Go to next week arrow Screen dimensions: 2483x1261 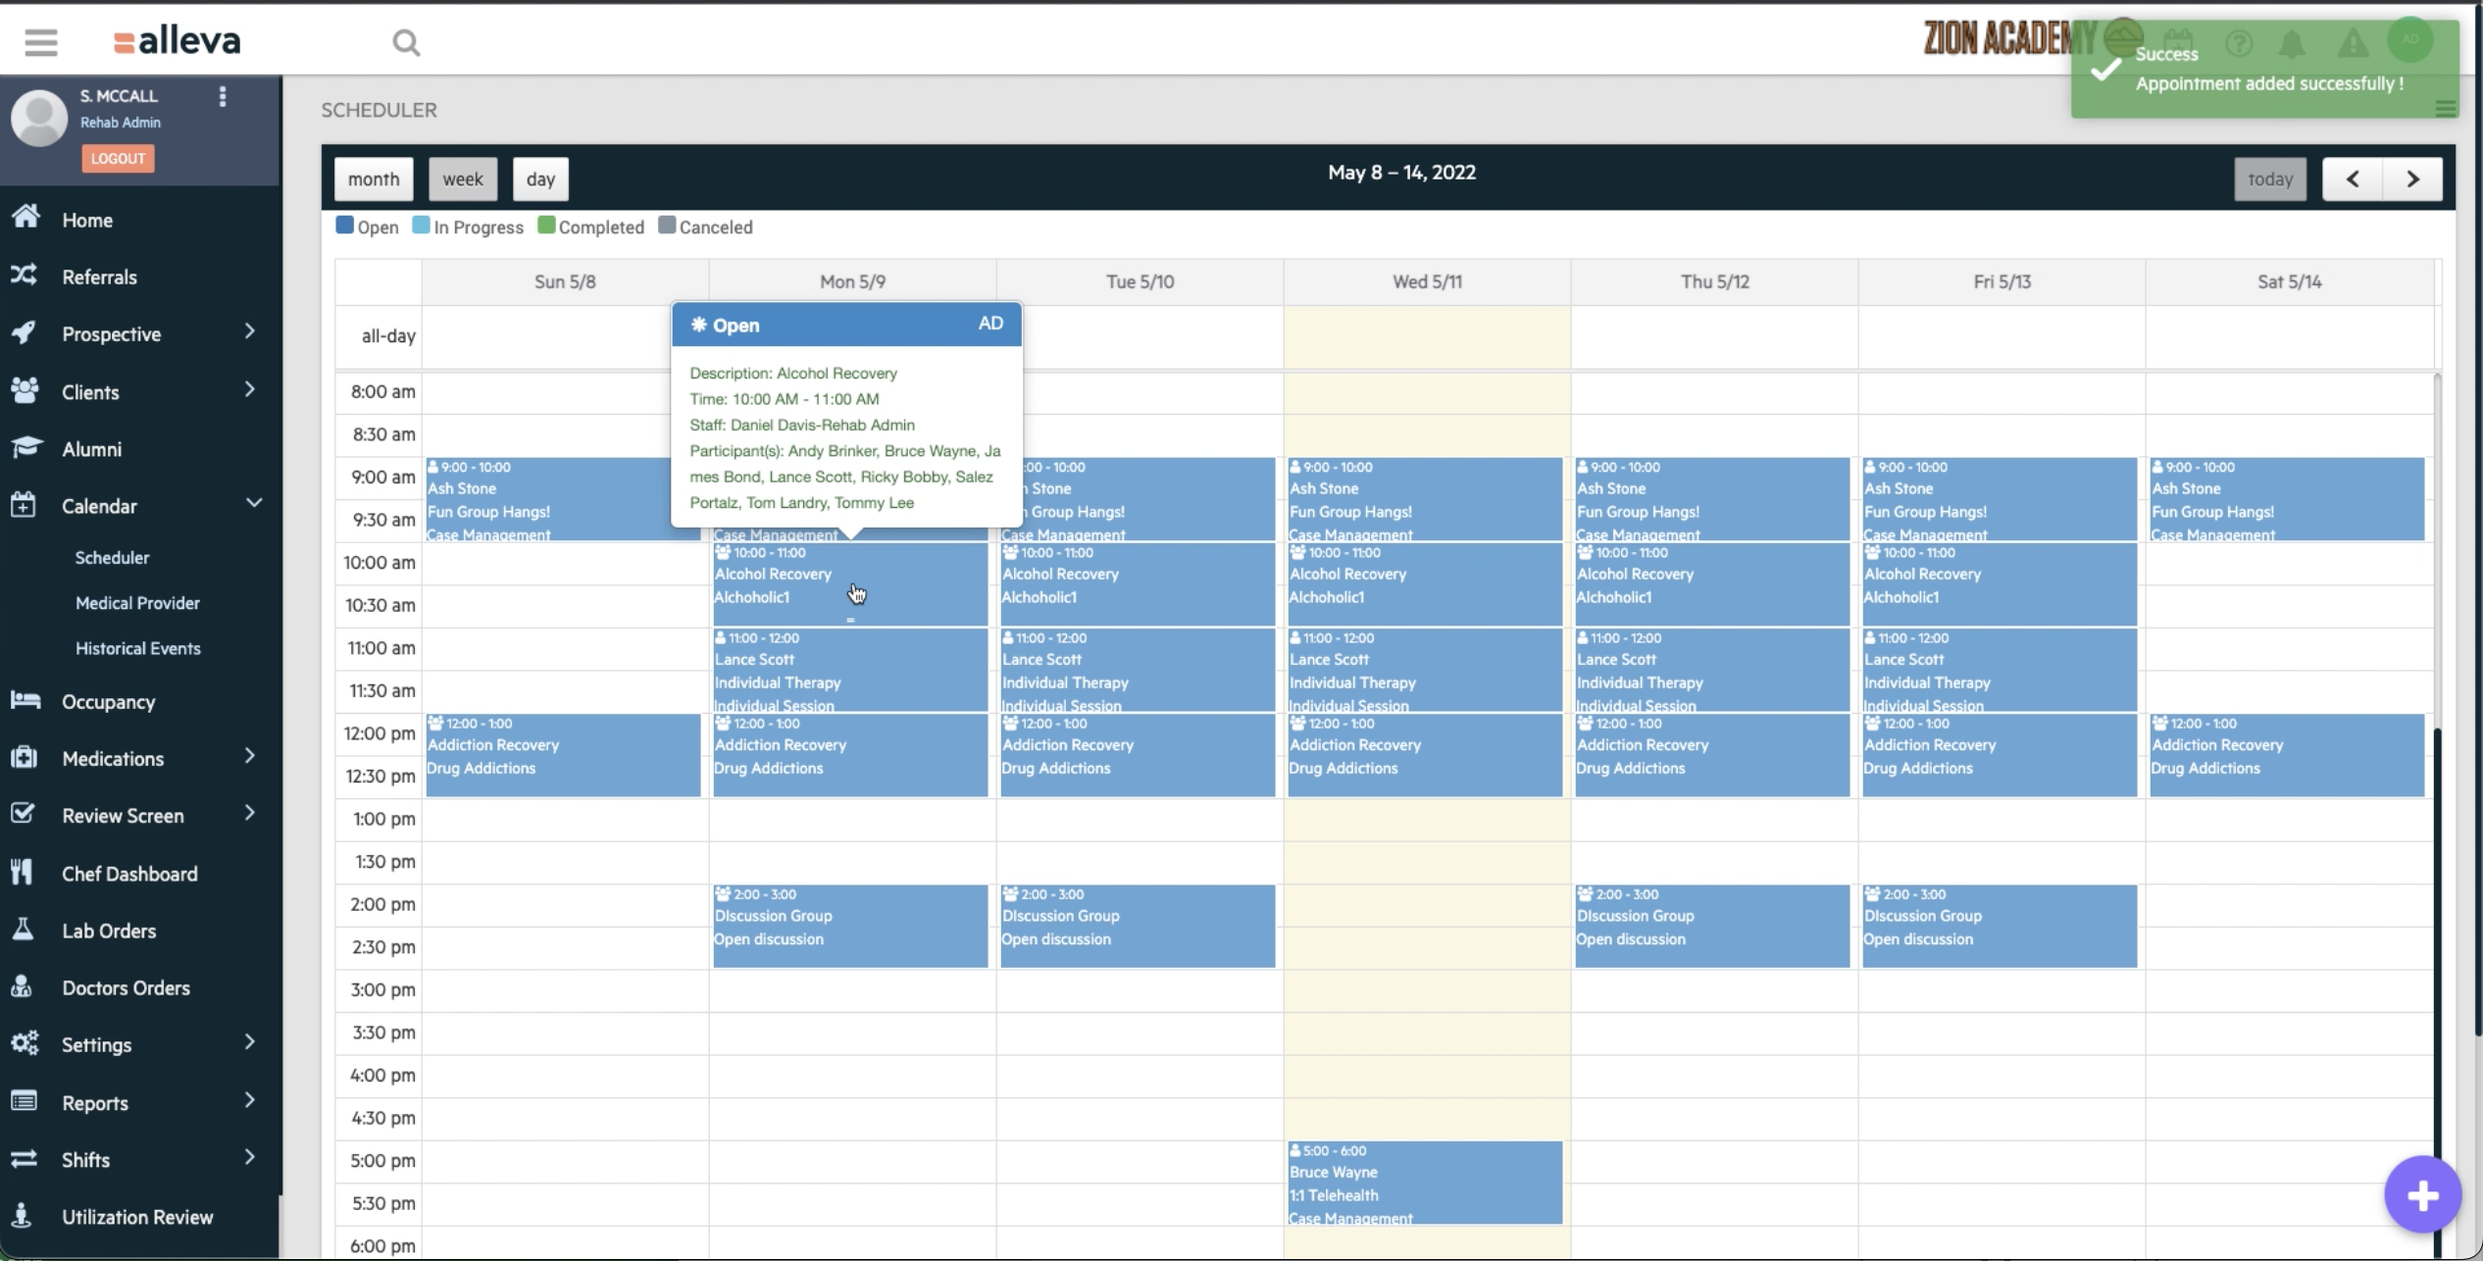pos(2412,179)
